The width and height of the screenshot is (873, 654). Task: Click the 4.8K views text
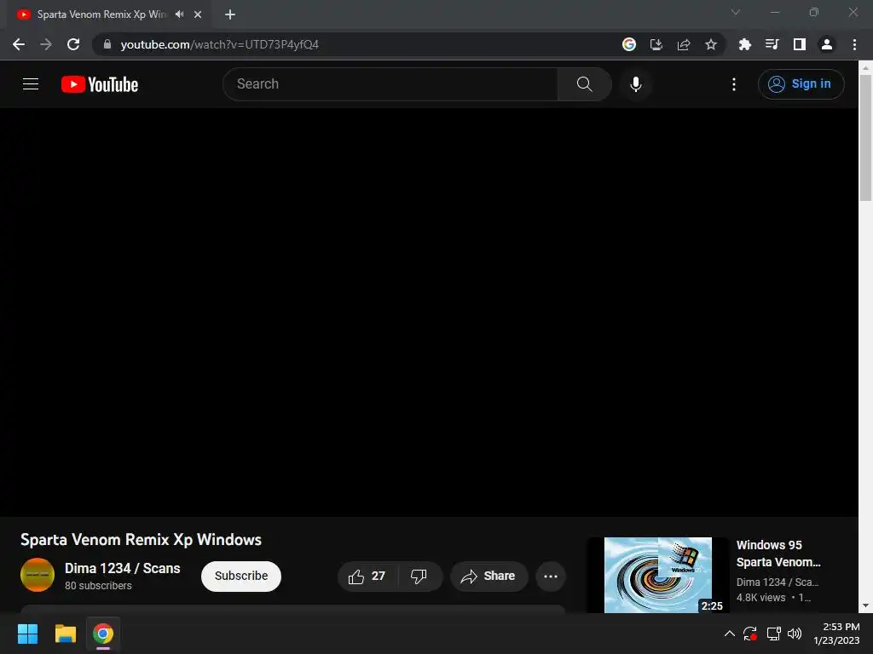[760, 598]
